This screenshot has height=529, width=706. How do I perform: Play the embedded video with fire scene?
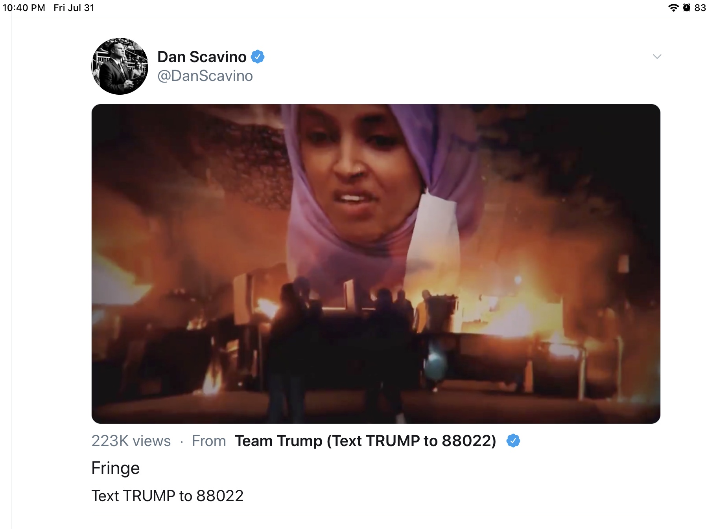[x=376, y=264]
